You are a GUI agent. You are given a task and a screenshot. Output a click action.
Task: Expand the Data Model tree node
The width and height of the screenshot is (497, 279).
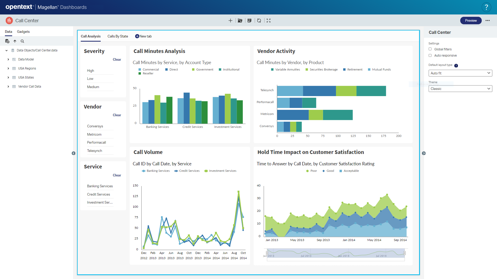(x=8, y=59)
